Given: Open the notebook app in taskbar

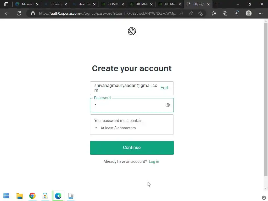Looking at the screenshot, I should pos(71,196).
